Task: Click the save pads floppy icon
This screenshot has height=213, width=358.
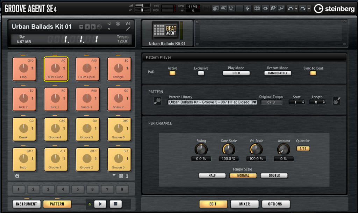Action: click(121, 176)
